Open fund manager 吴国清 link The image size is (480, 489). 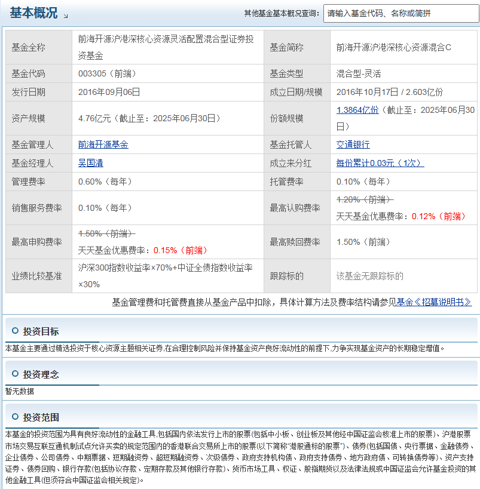click(x=91, y=163)
